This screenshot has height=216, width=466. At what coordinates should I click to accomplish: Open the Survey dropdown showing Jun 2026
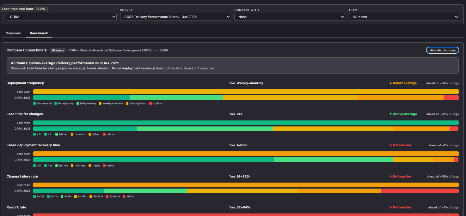click(x=175, y=17)
